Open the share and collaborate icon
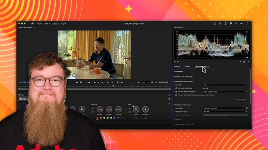 coord(226,24)
